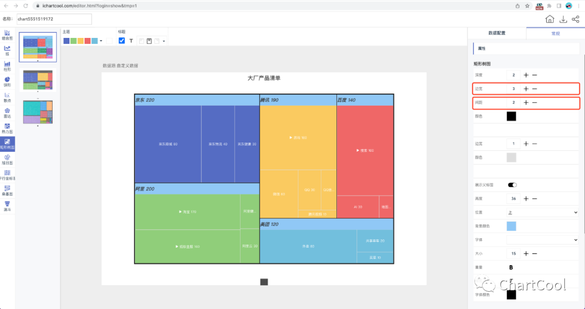Click the white swatch beside theme colors
Image resolution: width=585 pixels, height=309 pixels.
point(109,41)
